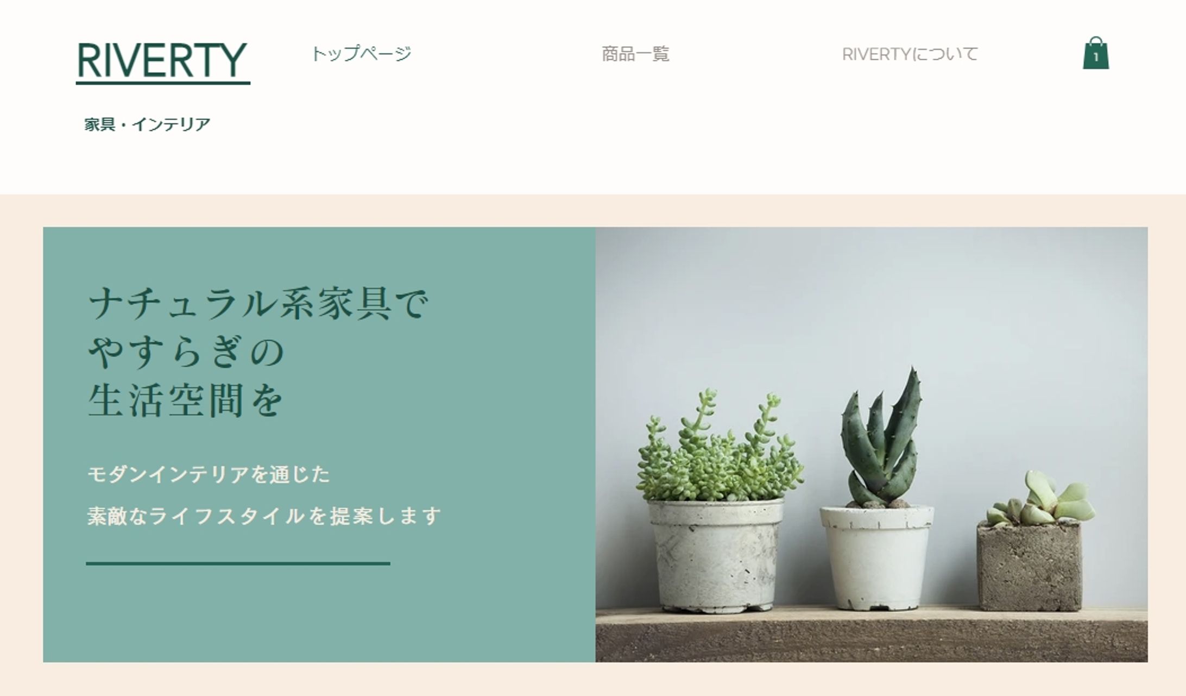Open the RIVERTYについて about page
The width and height of the screenshot is (1186, 696).
[x=910, y=54]
